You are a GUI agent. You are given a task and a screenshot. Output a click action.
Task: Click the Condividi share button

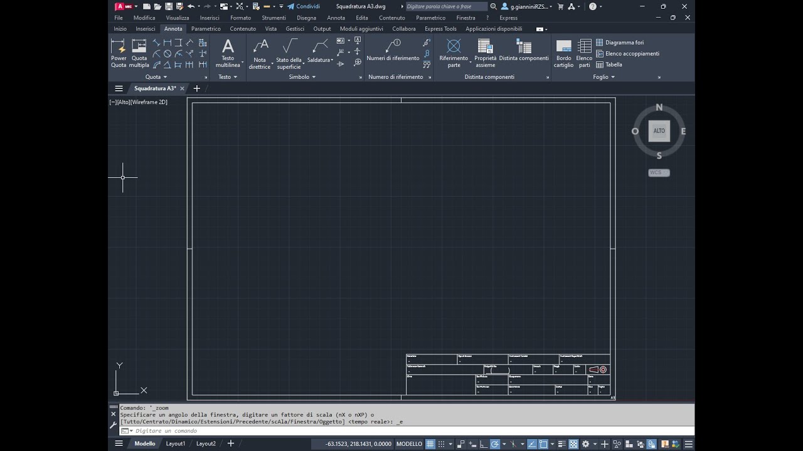(304, 6)
